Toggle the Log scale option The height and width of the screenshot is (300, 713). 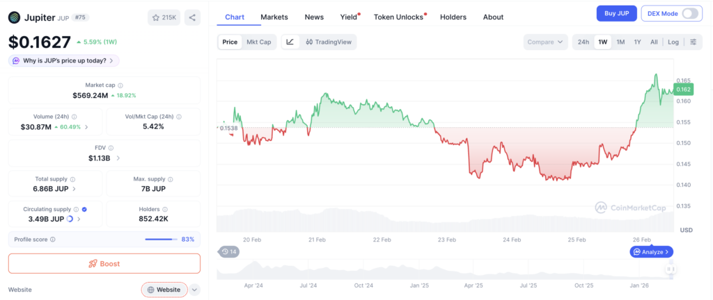pos(673,42)
